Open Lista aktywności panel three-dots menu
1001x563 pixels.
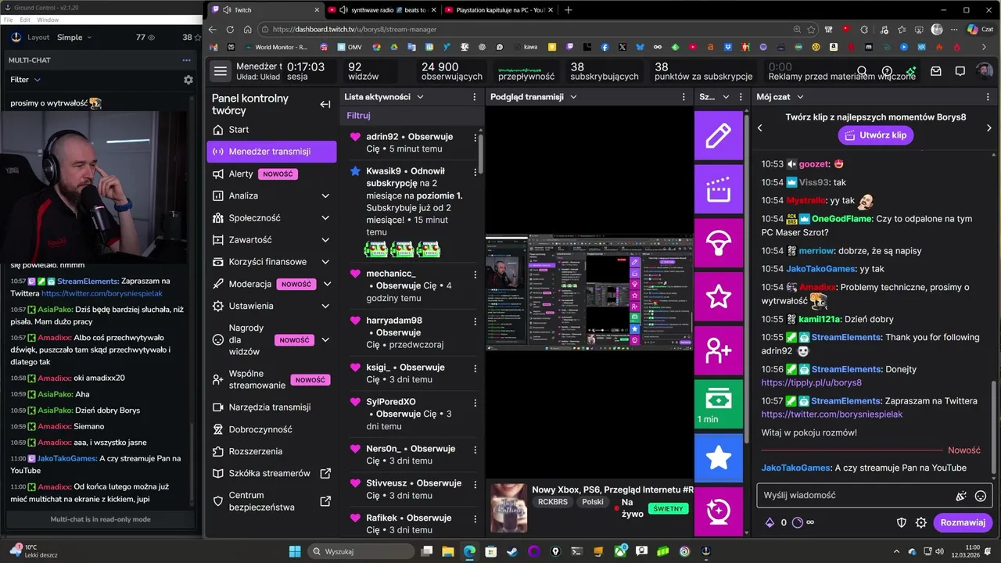point(475,97)
